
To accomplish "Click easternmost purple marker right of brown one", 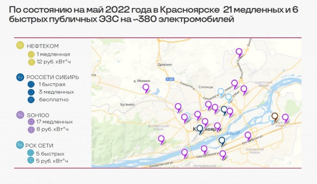I will pos(285,118).
